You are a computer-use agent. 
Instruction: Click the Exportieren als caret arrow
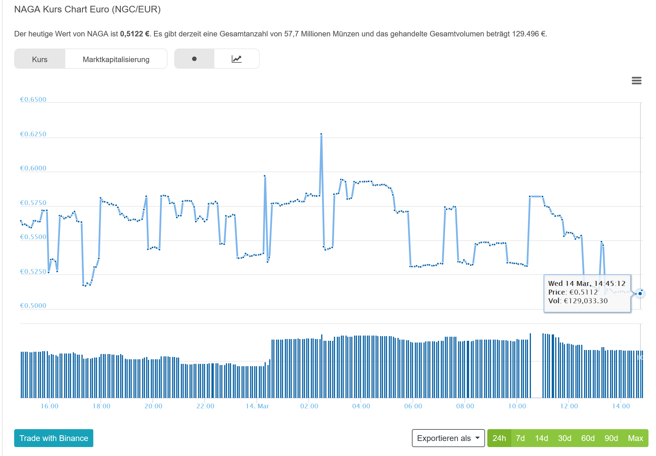477,438
